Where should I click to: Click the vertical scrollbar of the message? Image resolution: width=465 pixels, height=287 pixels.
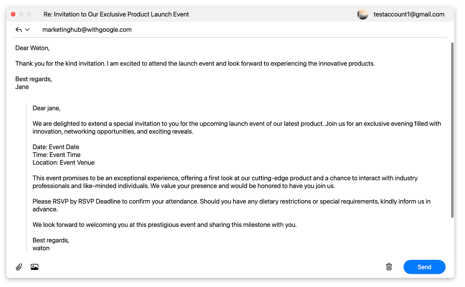pyautogui.click(x=452, y=130)
